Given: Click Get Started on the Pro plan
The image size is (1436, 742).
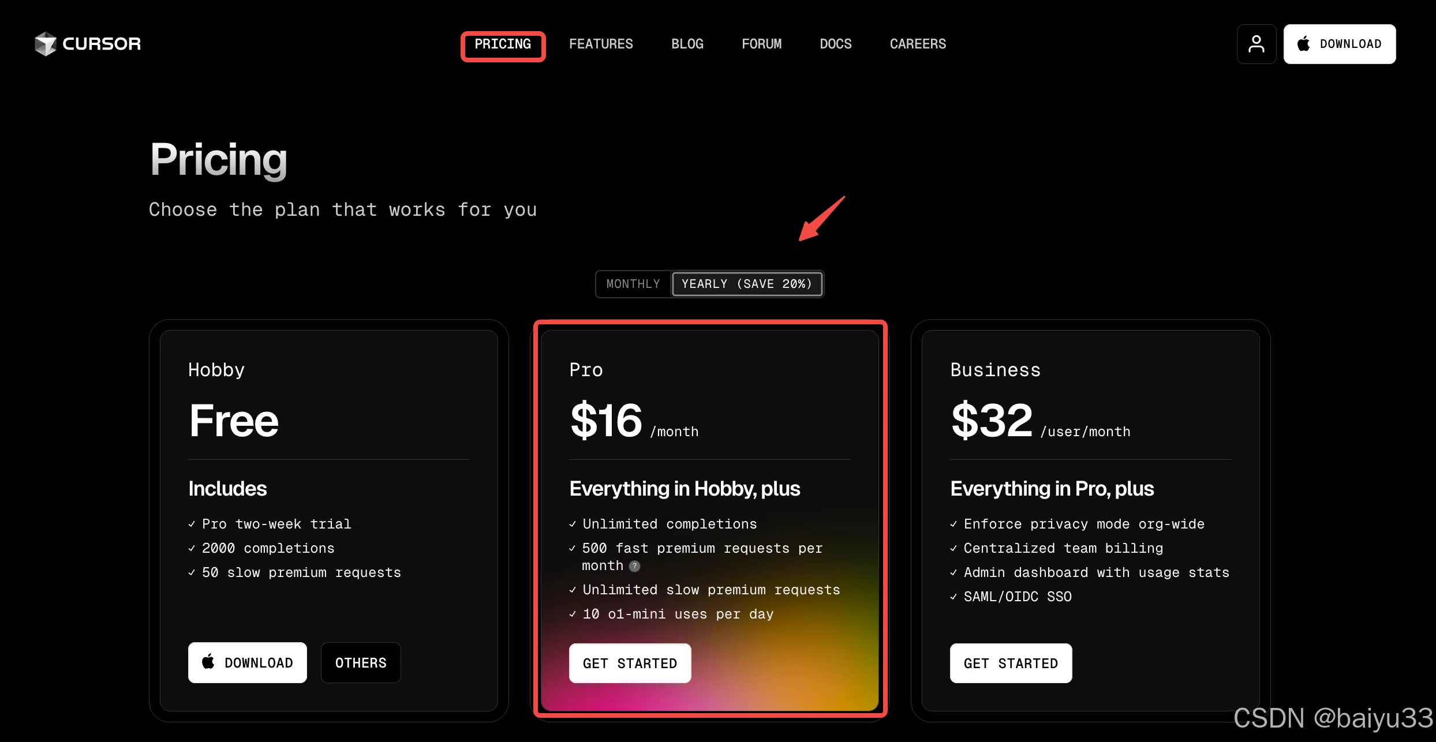Looking at the screenshot, I should (x=630, y=662).
